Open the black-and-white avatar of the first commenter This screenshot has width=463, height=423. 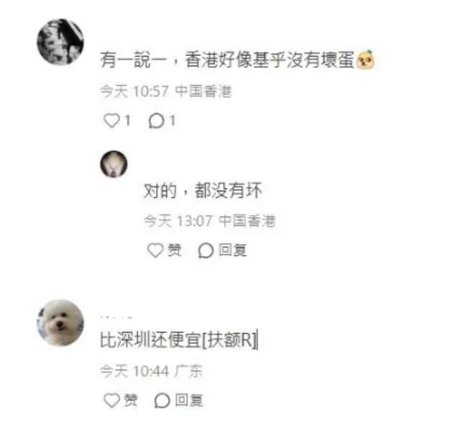point(60,42)
